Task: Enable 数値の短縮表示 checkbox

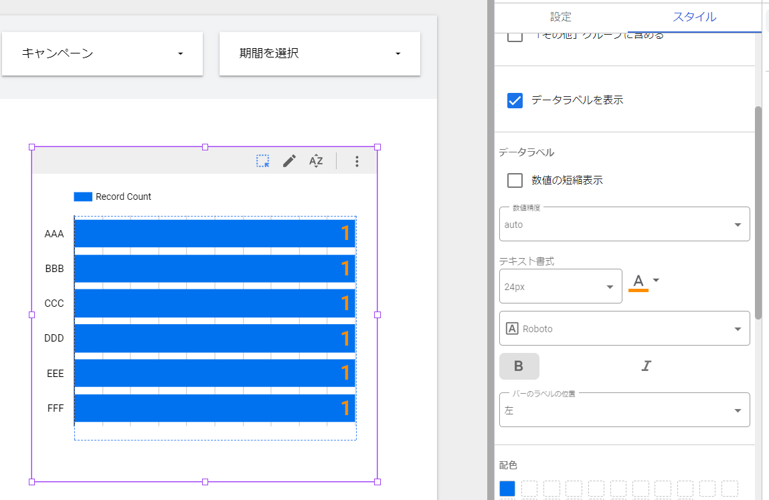Action: click(x=515, y=180)
